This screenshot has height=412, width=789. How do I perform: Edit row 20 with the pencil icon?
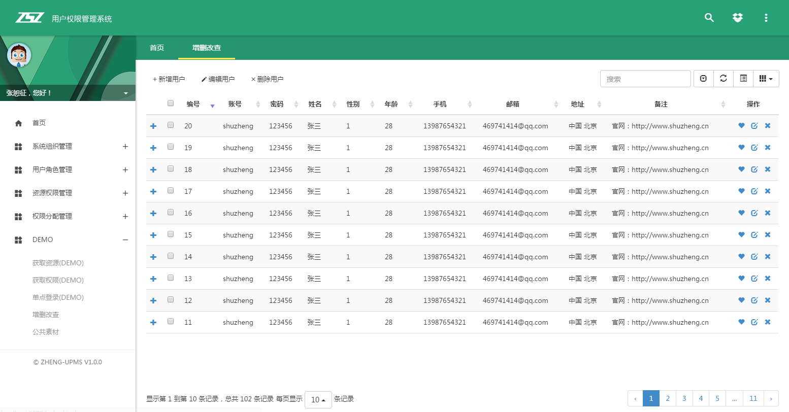tap(754, 125)
